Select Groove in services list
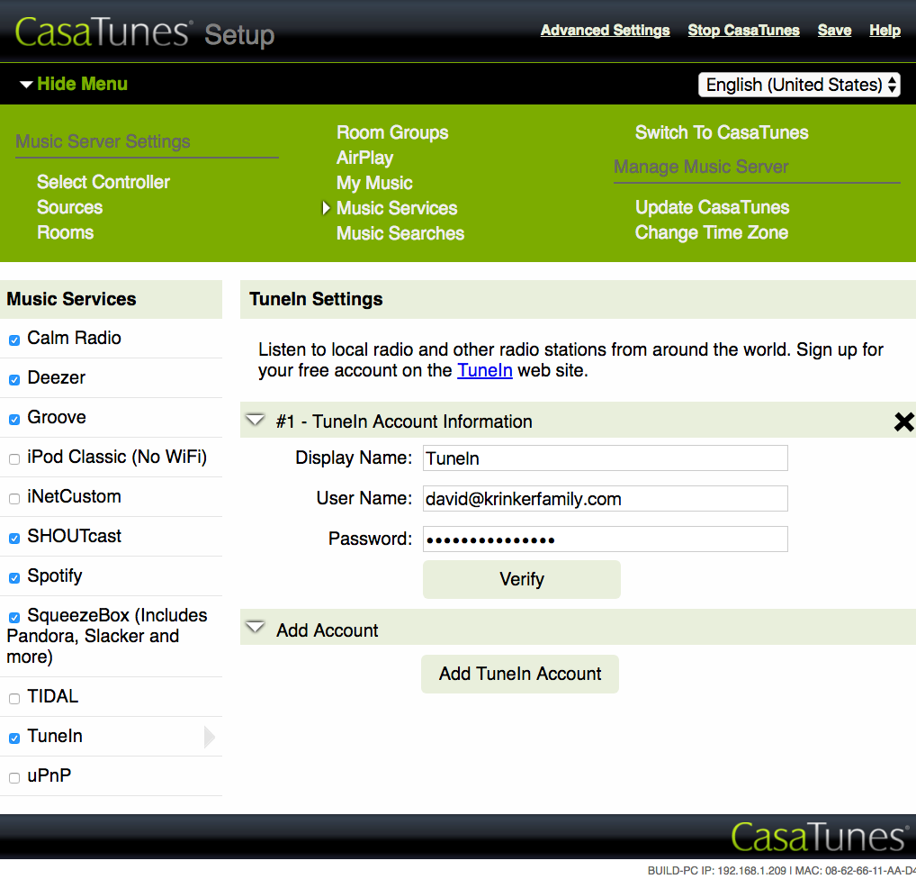The width and height of the screenshot is (916, 879). [57, 417]
